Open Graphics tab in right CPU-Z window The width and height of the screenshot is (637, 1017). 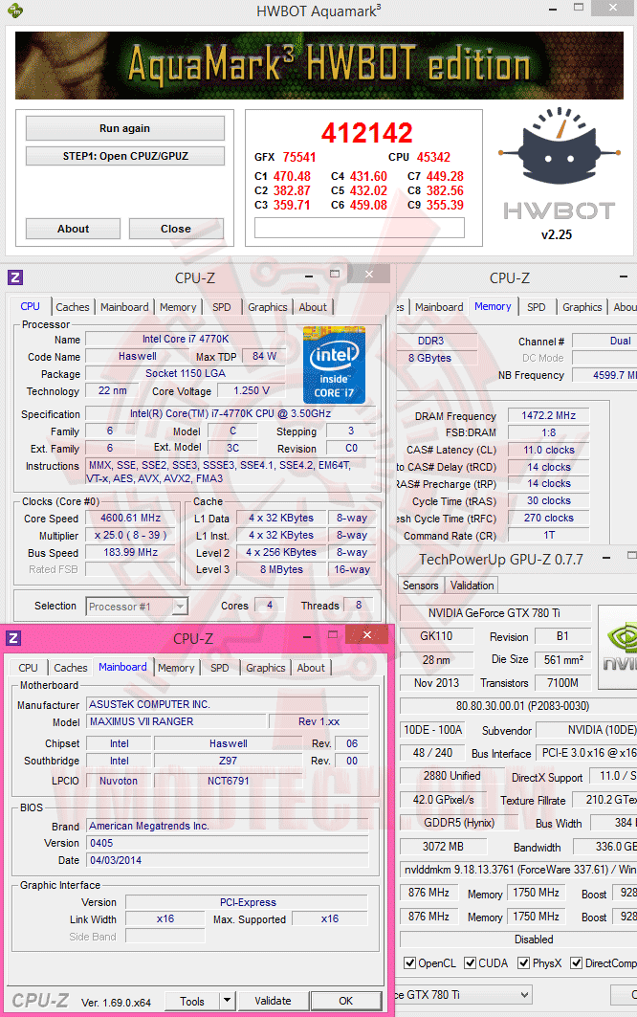(582, 307)
